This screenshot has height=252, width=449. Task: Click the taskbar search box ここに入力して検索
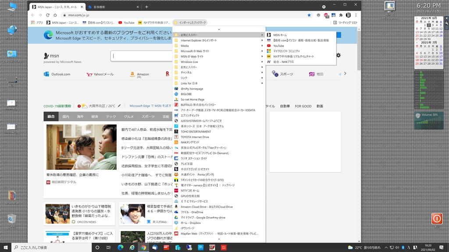[x=52, y=248]
